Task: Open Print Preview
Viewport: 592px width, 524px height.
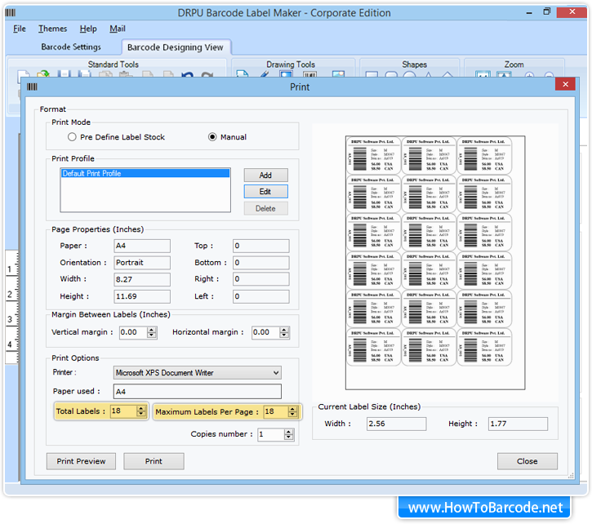Action: [81, 461]
